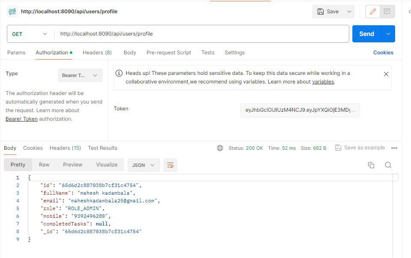Select the Raw response view
The width and height of the screenshot is (411, 258).
coord(44,165)
